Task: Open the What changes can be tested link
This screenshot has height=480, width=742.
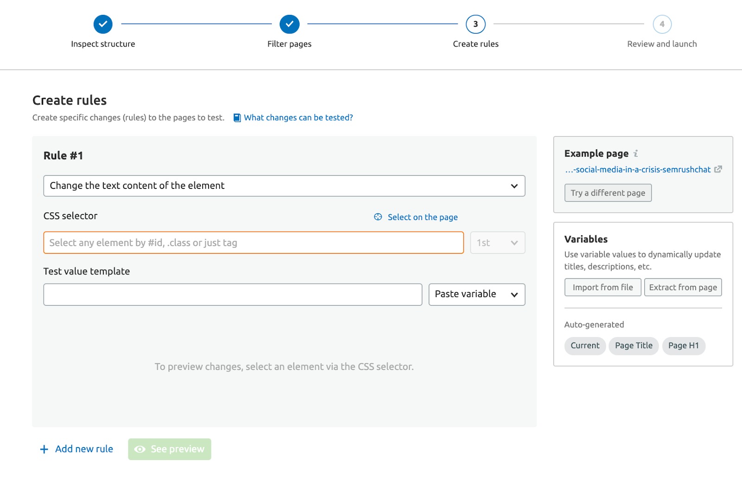Action: click(298, 117)
